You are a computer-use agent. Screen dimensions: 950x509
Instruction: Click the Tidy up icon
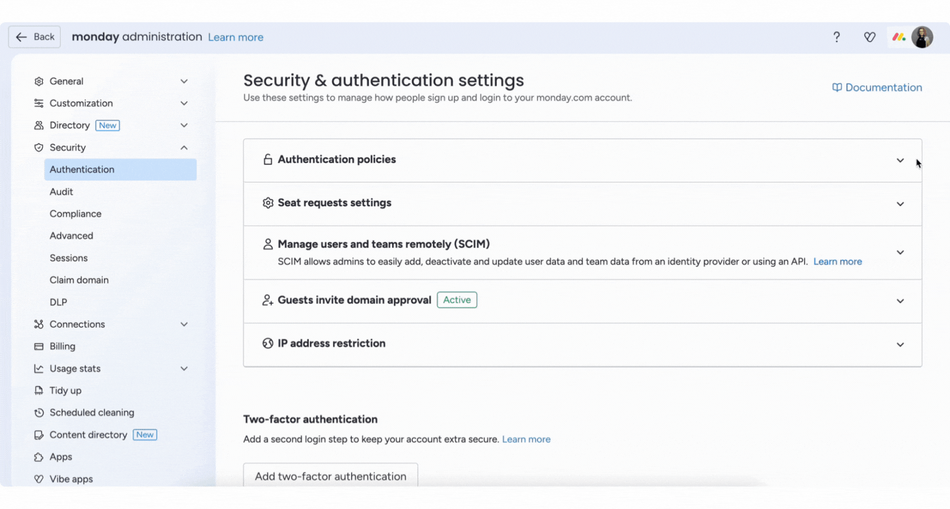pos(39,390)
